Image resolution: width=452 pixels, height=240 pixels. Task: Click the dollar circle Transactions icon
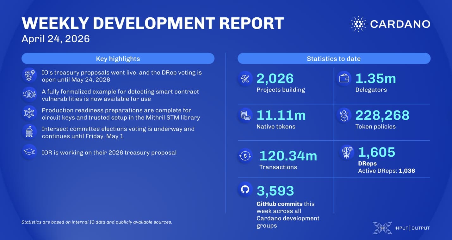coord(245,155)
